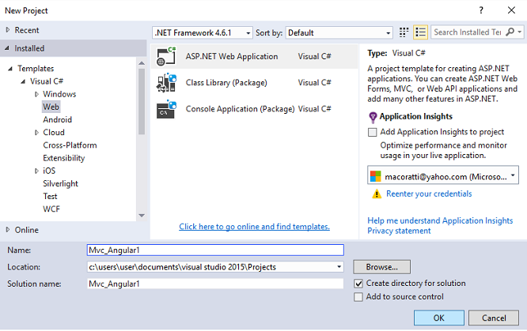Screen dimensions: 527x331
Task: Open the Location path dropdown arrow
Action: click(339, 267)
